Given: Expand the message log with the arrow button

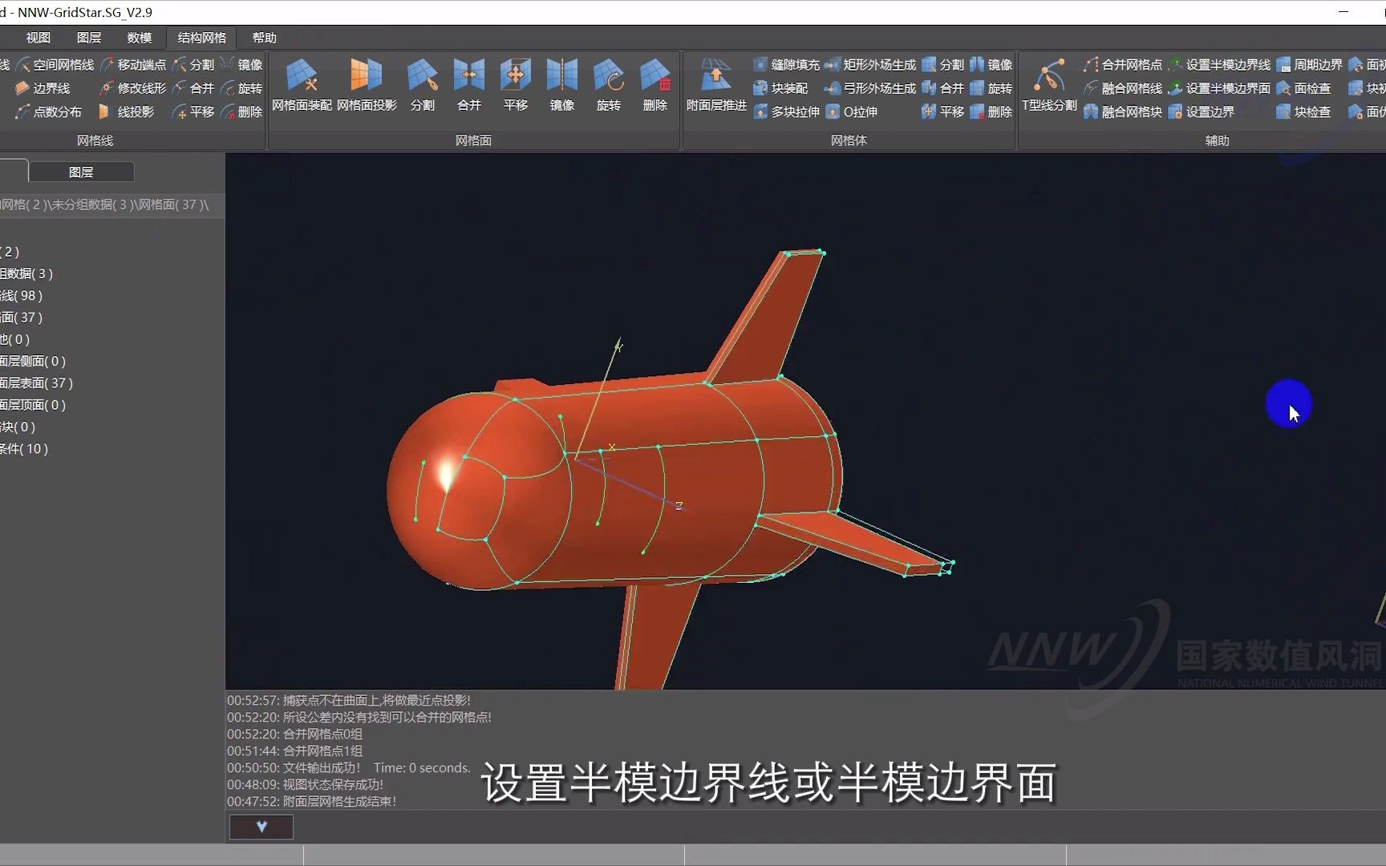Looking at the screenshot, I should pos(261,826).
